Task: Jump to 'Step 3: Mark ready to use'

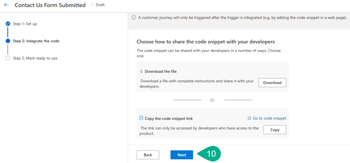Action: tap(35, 58)
